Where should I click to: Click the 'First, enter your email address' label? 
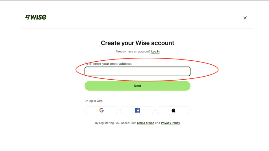point(108,64)
